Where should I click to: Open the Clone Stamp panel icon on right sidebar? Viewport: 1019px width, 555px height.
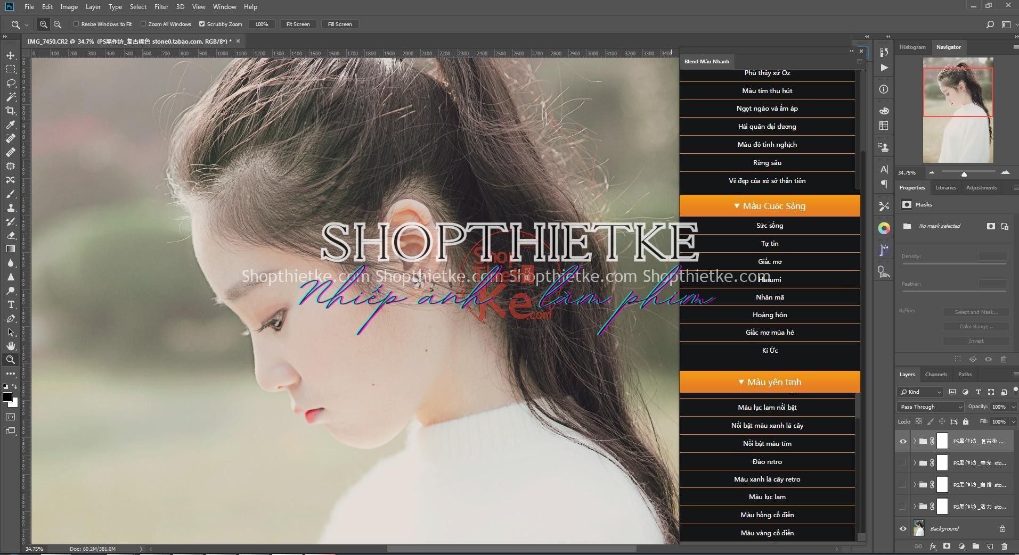[884, 147]
